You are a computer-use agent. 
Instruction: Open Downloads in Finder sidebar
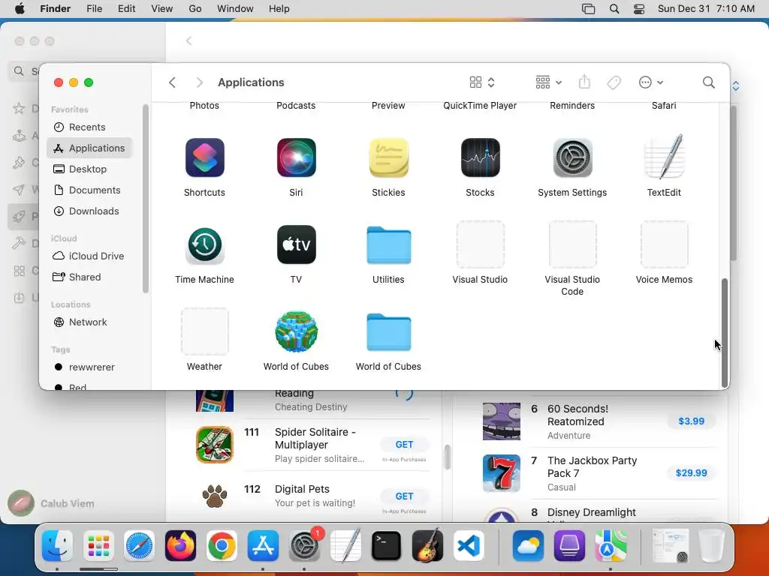90,211
